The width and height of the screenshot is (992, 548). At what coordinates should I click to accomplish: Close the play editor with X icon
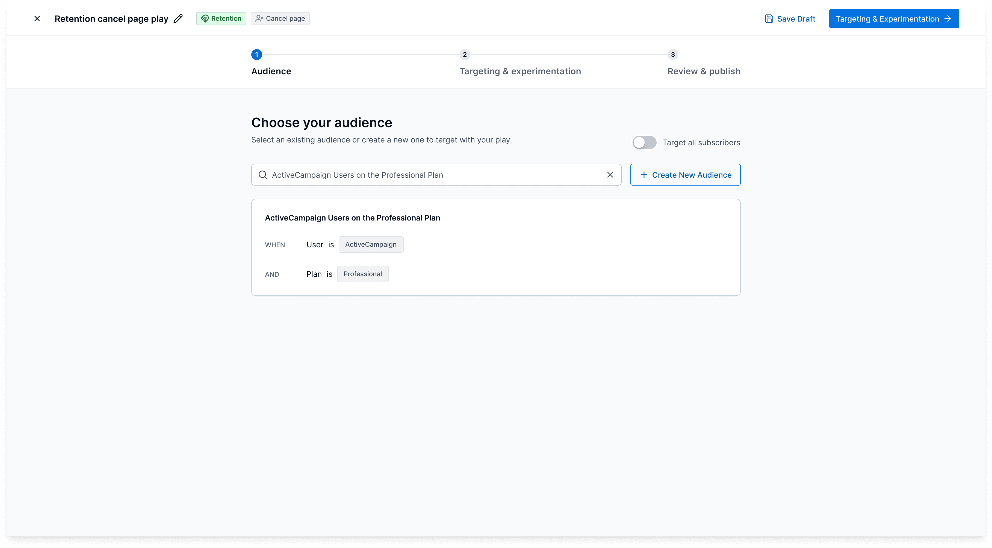click(x=37, y=19)
